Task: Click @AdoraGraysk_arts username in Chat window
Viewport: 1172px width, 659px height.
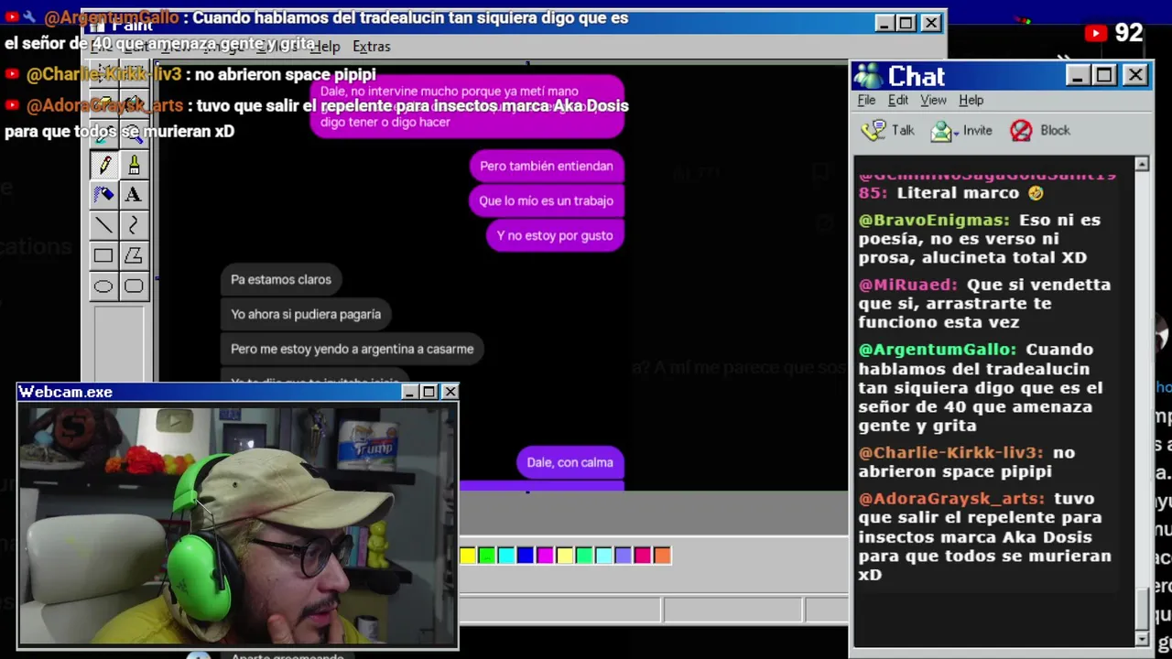Action: pyautogui.click(x=951, y=499)
